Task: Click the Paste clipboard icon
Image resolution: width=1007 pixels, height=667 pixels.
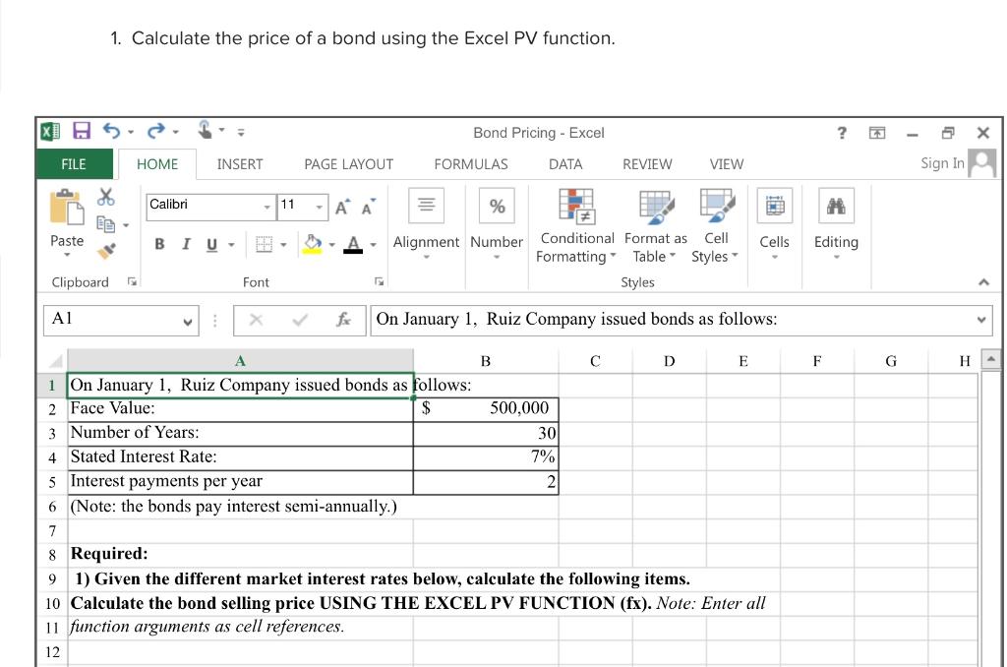Action: pyautogui.click(x=67, y=207)
